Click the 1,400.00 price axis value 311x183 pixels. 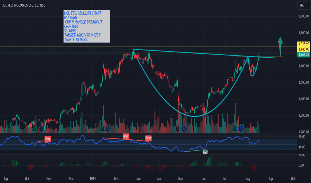(x=304, y=99)
